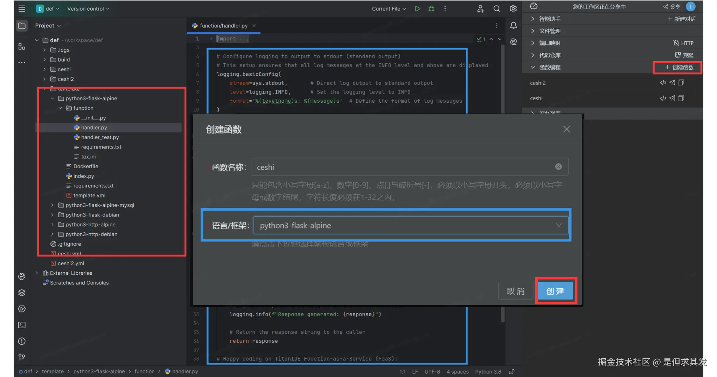Click the user avatar
The height and width of the screenshot is (377, 717).
click(x=690, y=6)
